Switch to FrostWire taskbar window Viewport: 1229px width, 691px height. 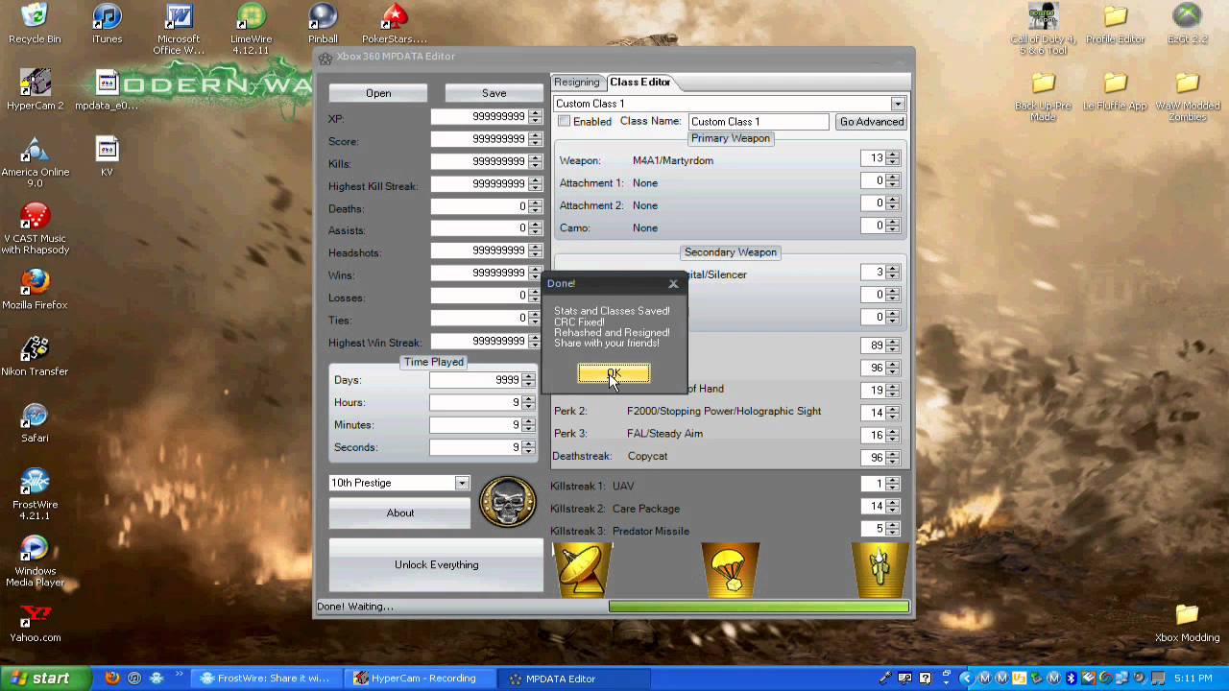[x=265, y=679]
